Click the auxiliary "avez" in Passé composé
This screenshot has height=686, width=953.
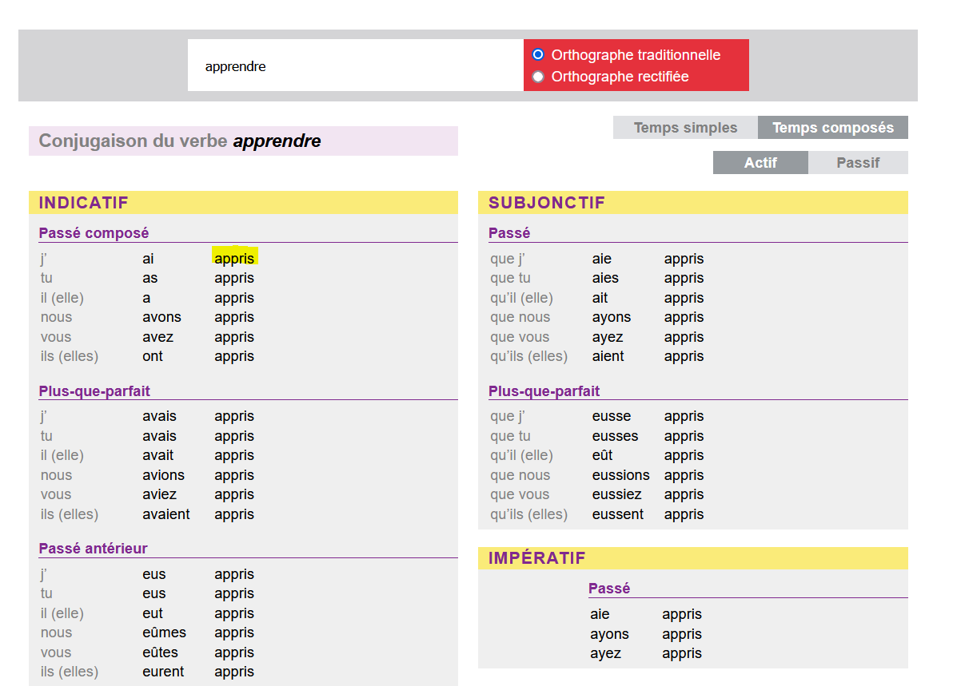coord(158,337)
